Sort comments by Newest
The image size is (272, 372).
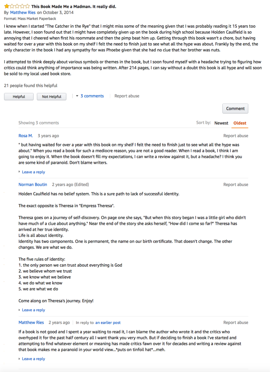(221, 123)
